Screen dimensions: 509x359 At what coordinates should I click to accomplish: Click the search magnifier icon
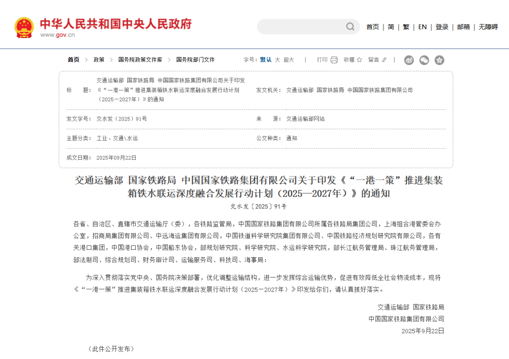(x=350, y=26)
